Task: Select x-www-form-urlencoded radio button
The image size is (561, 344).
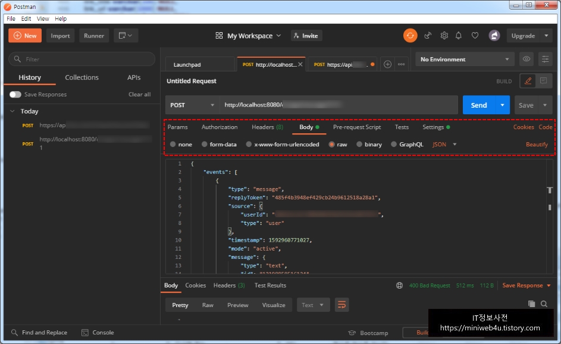Action: point(249,144)
